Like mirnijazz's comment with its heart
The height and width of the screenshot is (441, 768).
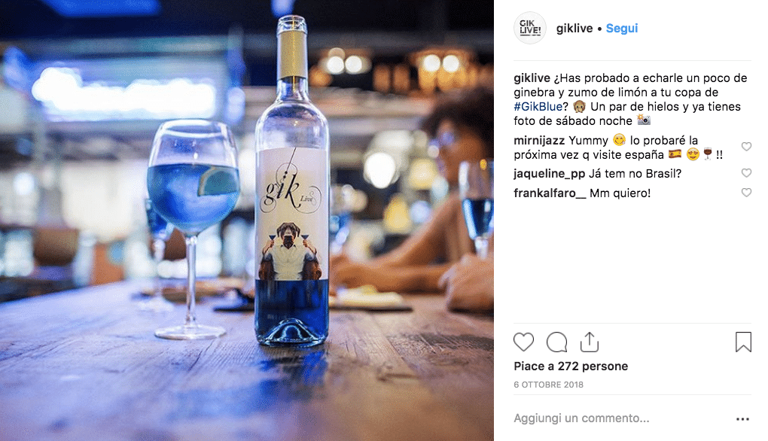point(746,147)
